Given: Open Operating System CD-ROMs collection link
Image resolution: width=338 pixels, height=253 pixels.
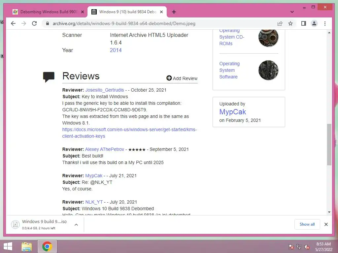Looking at the screenshot, I should [232, 37].
